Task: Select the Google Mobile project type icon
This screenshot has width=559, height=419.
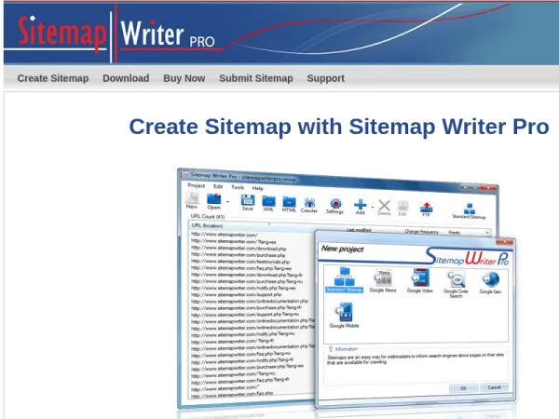Action: (x=345, y=316)
